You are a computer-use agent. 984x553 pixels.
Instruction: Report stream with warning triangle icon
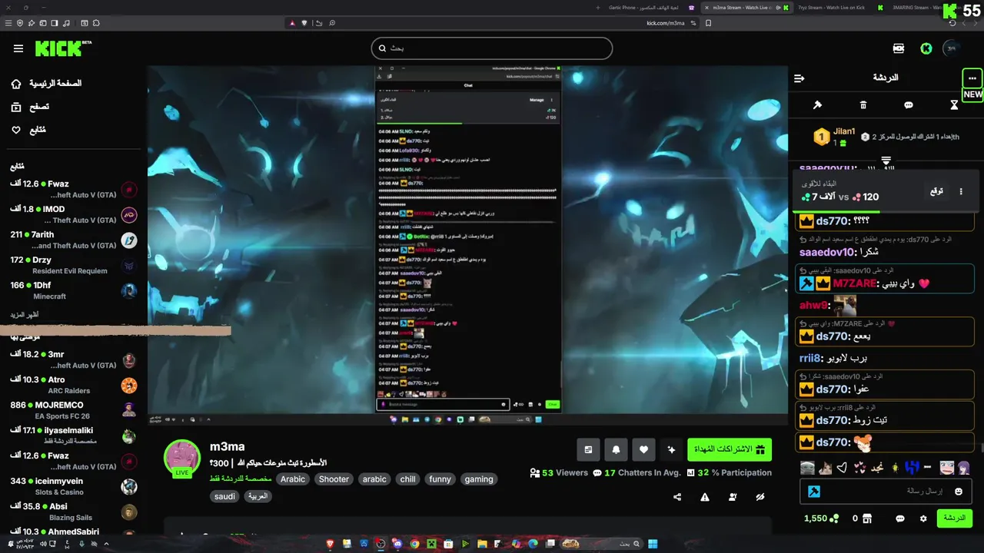[x=705, y=497]
